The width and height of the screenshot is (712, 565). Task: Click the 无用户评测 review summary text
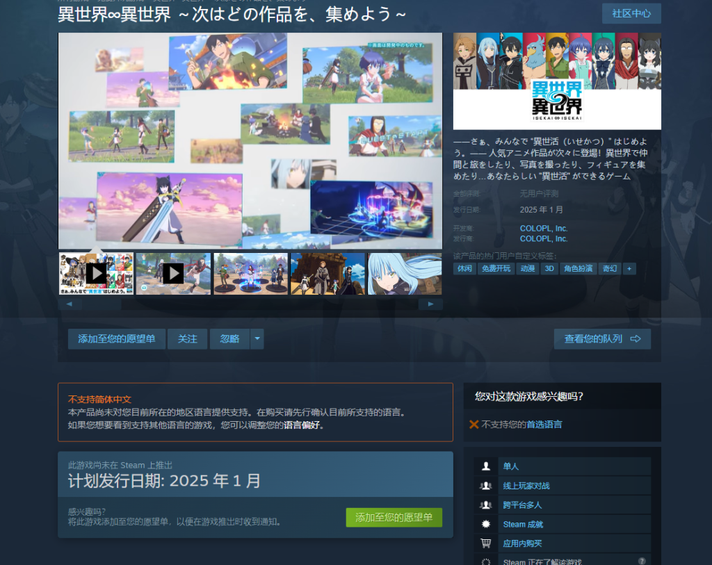(539, 194)
